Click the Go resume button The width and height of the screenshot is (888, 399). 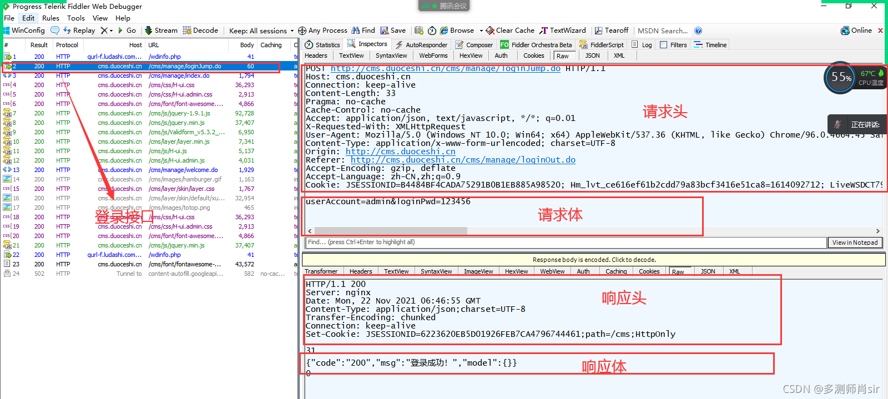pyautogui.click(x=127, y=31)
